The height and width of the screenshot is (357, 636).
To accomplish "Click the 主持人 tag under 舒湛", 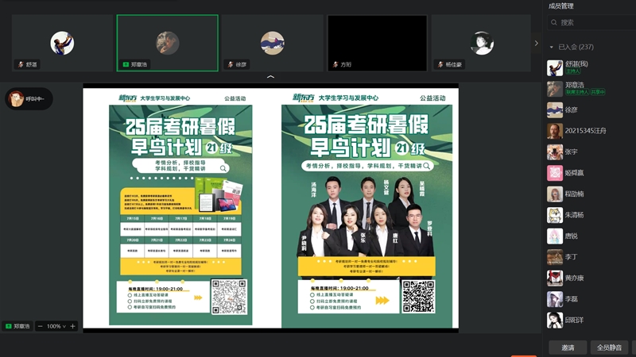I will [x=573, y=71].
